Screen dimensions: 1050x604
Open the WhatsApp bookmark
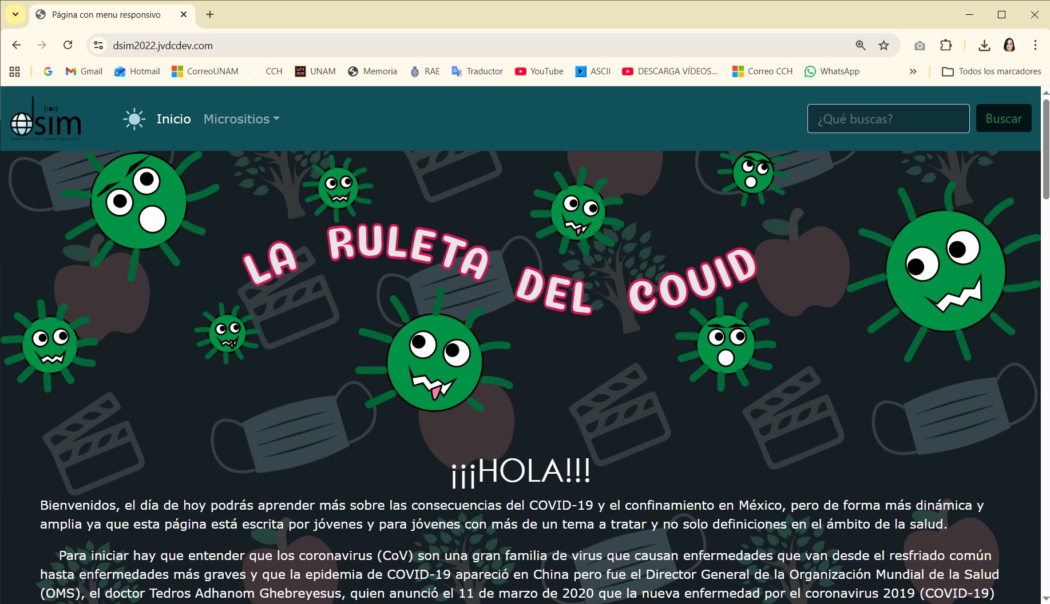(832, 71)
